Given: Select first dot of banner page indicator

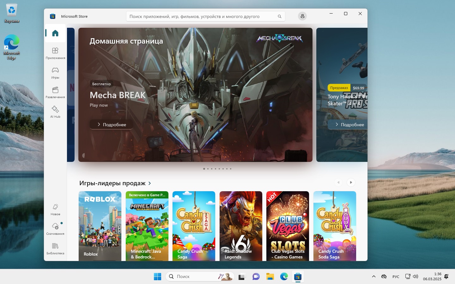Looking at the screenshot, I should point(204,169).
